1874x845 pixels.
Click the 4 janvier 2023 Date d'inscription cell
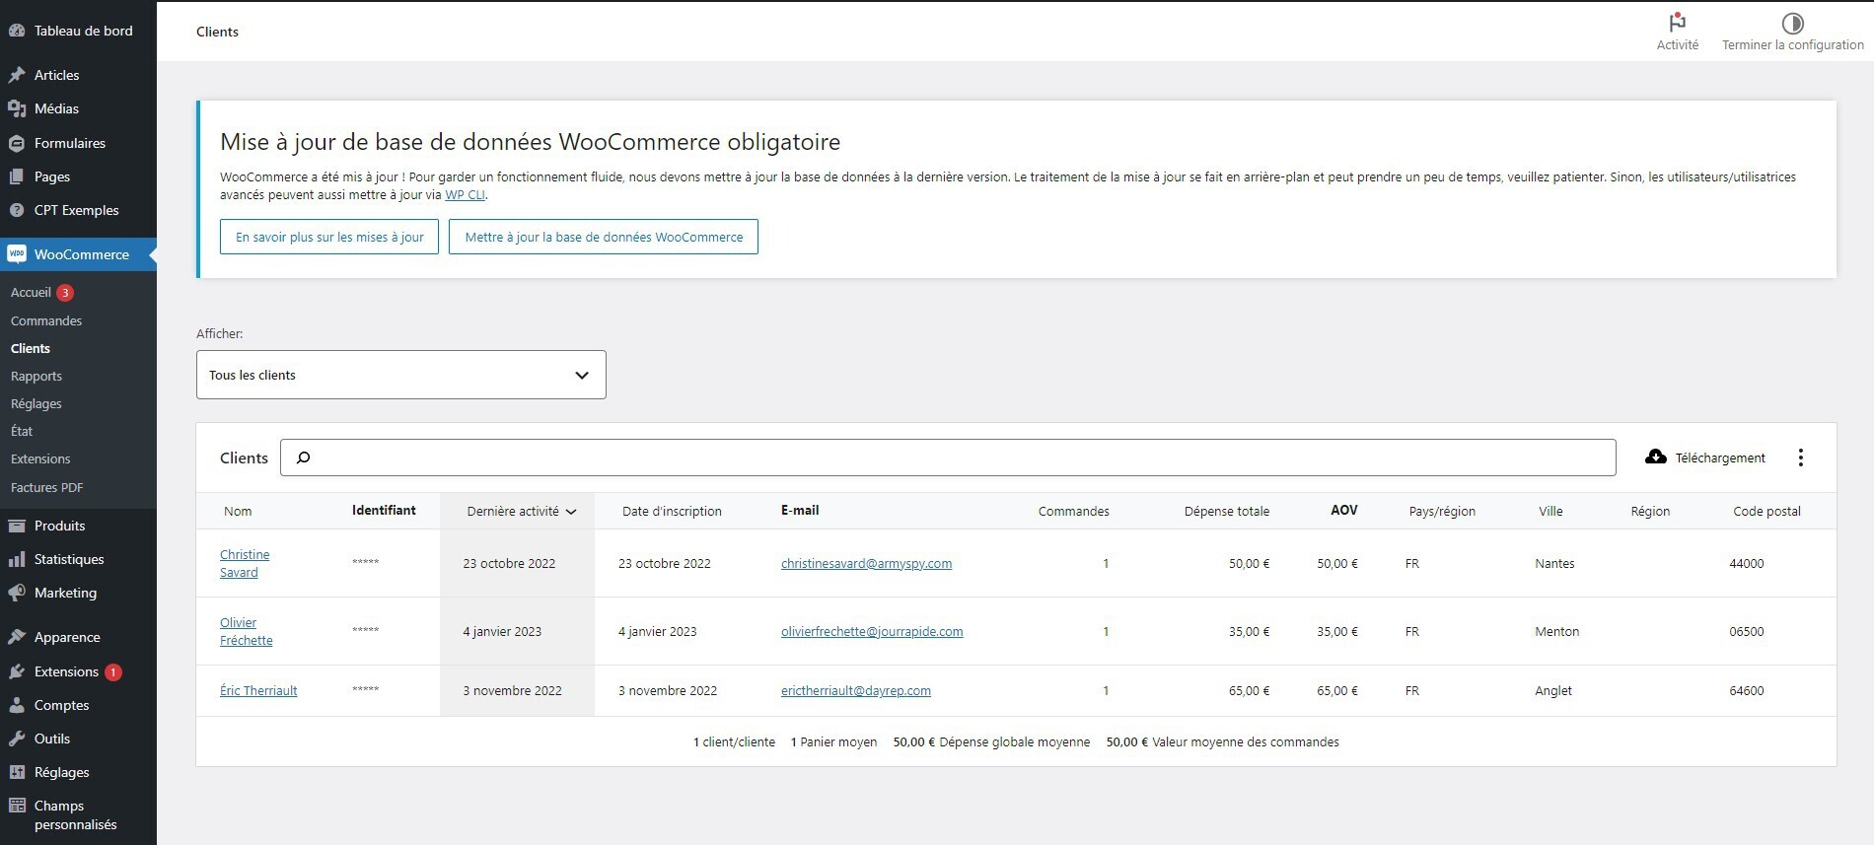coord(657,631)
